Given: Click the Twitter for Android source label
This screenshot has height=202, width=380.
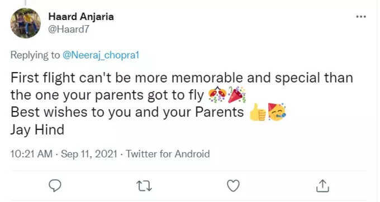Looking at the screenshot, I should 168,154.
